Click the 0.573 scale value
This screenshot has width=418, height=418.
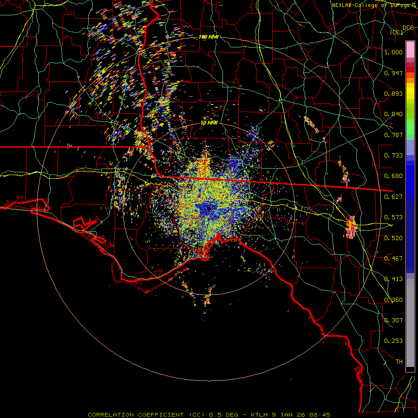click(393, 217)
